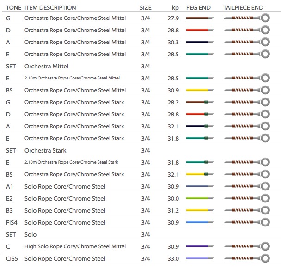Select the yellow peg end in B5 Mittel row
Image resolution: width=281 pixels, height=269 pixels.
point(200,90)
